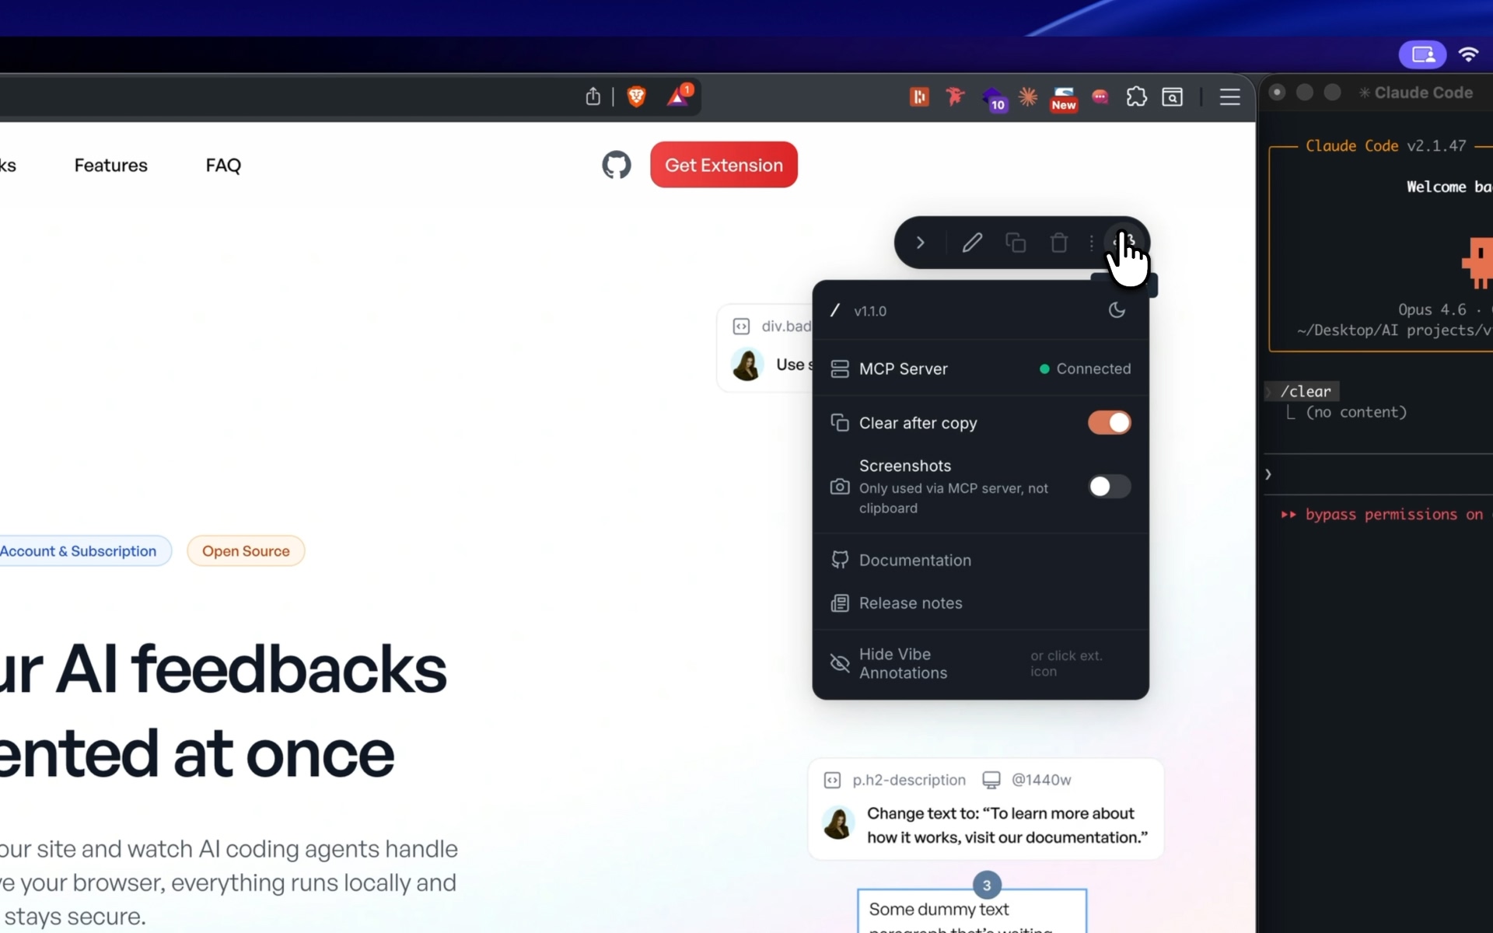Open the Documentation menu entry

point(914,561)
